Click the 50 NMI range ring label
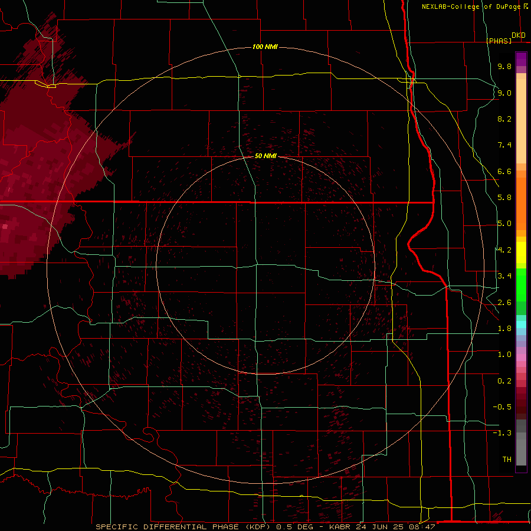Screen dimensions: 531x531 point(265,156)
